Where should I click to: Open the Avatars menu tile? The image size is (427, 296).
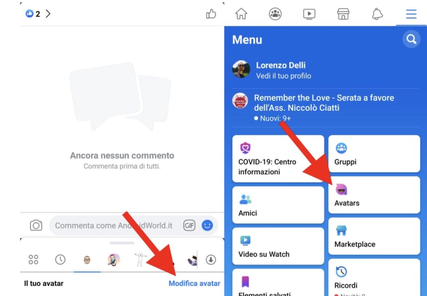(x=374, y=195)
